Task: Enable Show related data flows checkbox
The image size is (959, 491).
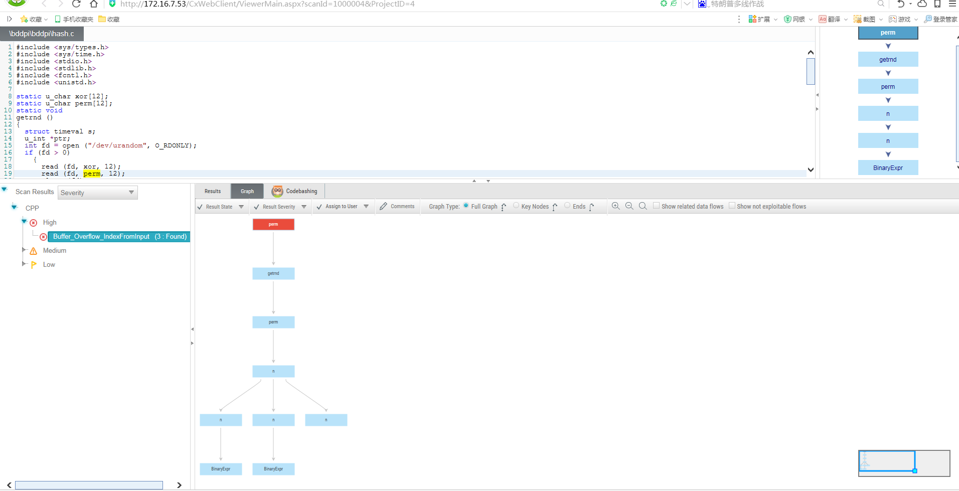Action: [x=656, y=206]
